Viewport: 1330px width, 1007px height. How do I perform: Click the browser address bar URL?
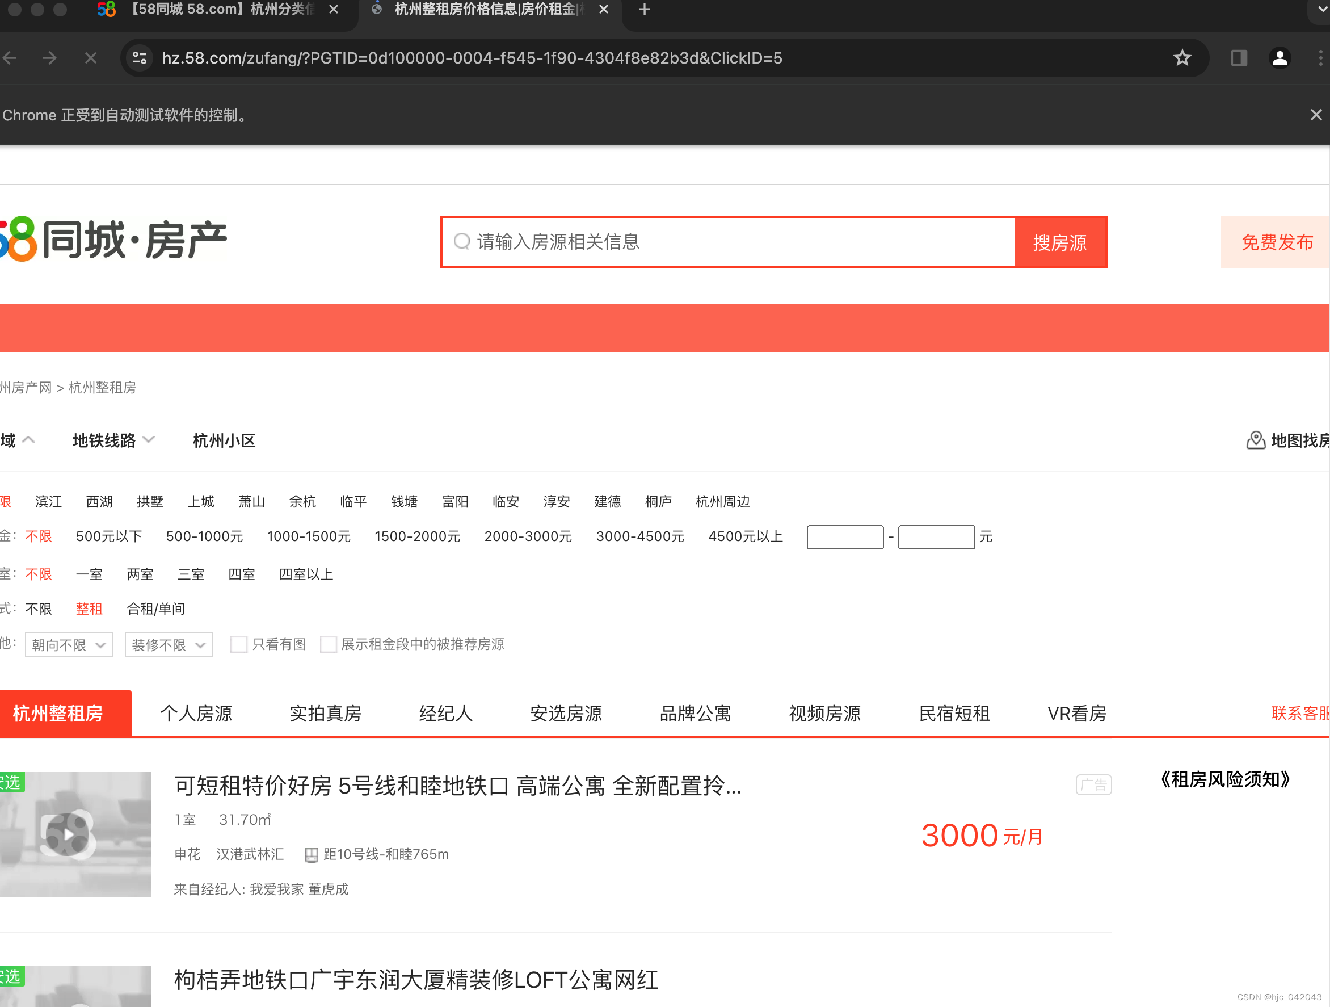472,58
